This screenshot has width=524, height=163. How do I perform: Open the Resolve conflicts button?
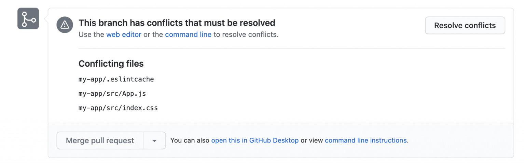[465, 25]
